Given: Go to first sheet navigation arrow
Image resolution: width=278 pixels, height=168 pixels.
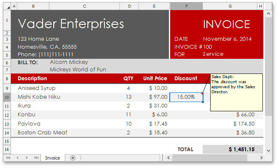Looking at the screenshot, I should pyautogui.click(x=8, y=158).
